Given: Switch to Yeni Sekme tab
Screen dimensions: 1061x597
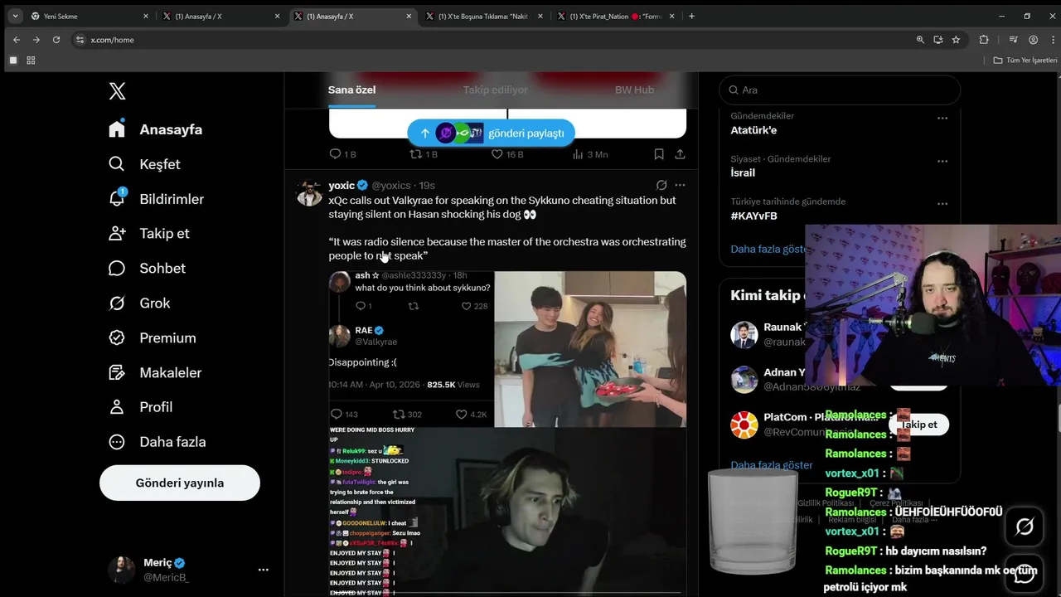Looking at the screenshot, I should click(x=90, y=16).
